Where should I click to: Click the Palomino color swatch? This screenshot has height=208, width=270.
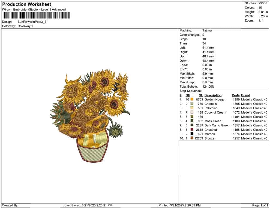point(192,108)
